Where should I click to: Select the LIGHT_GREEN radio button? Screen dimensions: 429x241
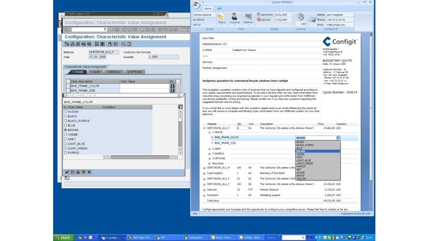coord(65,148)
